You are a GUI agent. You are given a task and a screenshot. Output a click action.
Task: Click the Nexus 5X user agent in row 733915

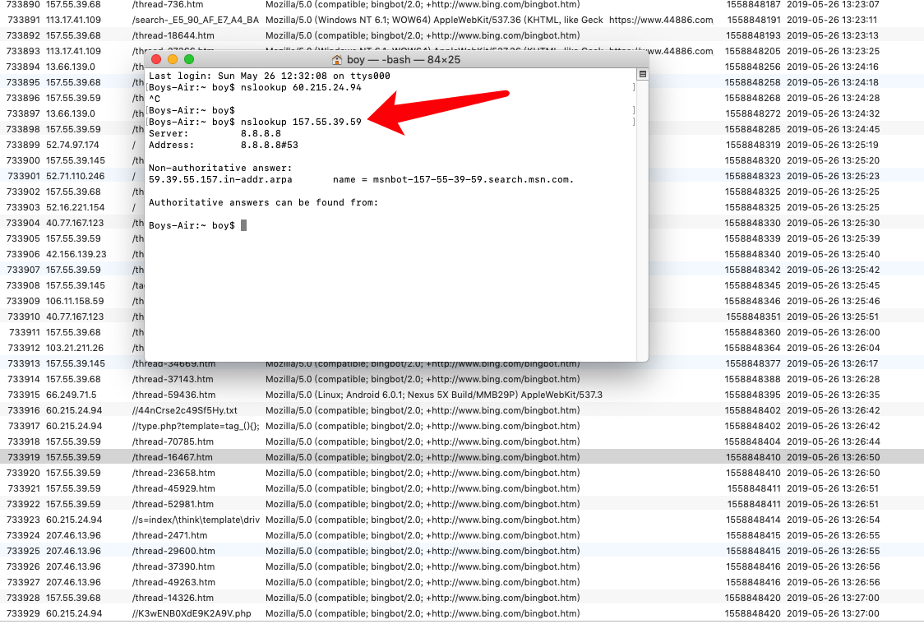point(434,395)
